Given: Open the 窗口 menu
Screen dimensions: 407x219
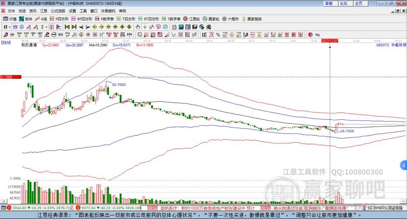Looking at the screenshot, I should pyautogui.click(x=94, y=11).
